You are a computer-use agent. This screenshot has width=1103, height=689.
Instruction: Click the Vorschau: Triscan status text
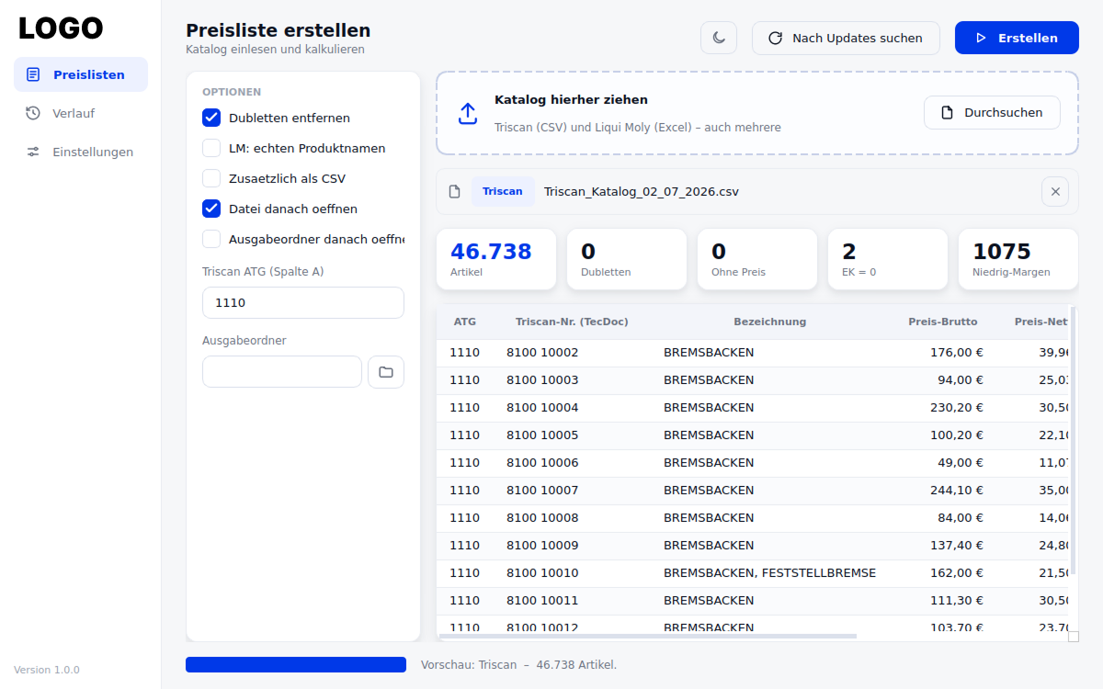tap(518, 664)
